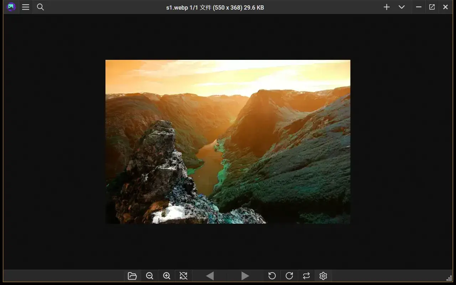Rotate image clockwise
The image size is (456, 285).
pyautogui.click(x=289, y=276)
